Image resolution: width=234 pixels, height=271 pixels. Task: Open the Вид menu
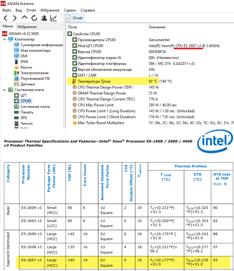[x=19, y=10]
